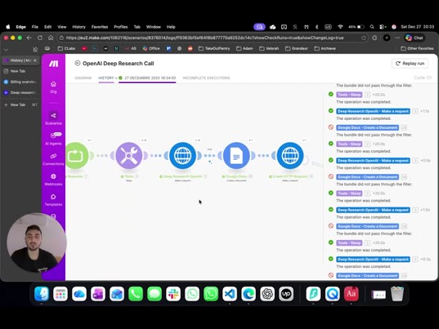
Task: Launch Finder from the Dock
Action: (41, 294)
